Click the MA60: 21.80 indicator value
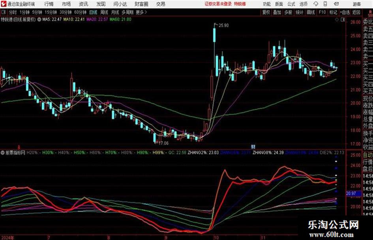The height and width of the screenshot is (240, 373). click(x=120, y=19)
